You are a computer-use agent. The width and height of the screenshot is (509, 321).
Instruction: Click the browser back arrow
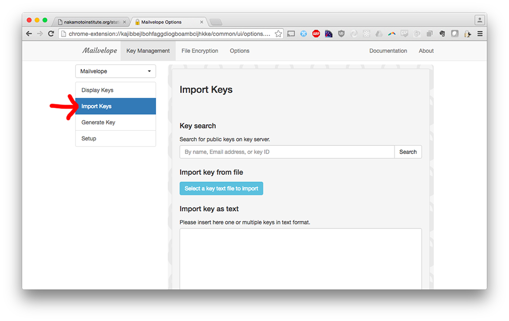(29, 34)
